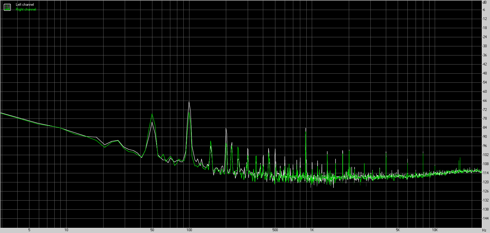The height and width of the screenshot is (233, 490).
Task: Click the -114 mark on dB scale
Action: (x=485, y=173)
